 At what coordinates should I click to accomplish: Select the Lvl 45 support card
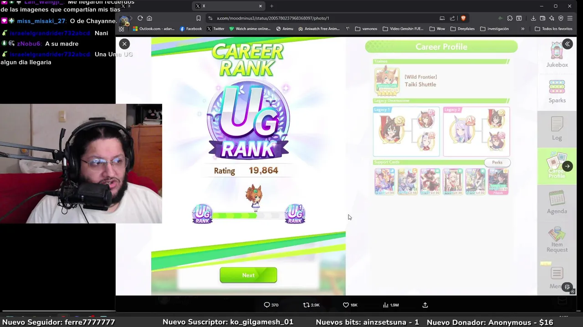(x=407, y=181)
